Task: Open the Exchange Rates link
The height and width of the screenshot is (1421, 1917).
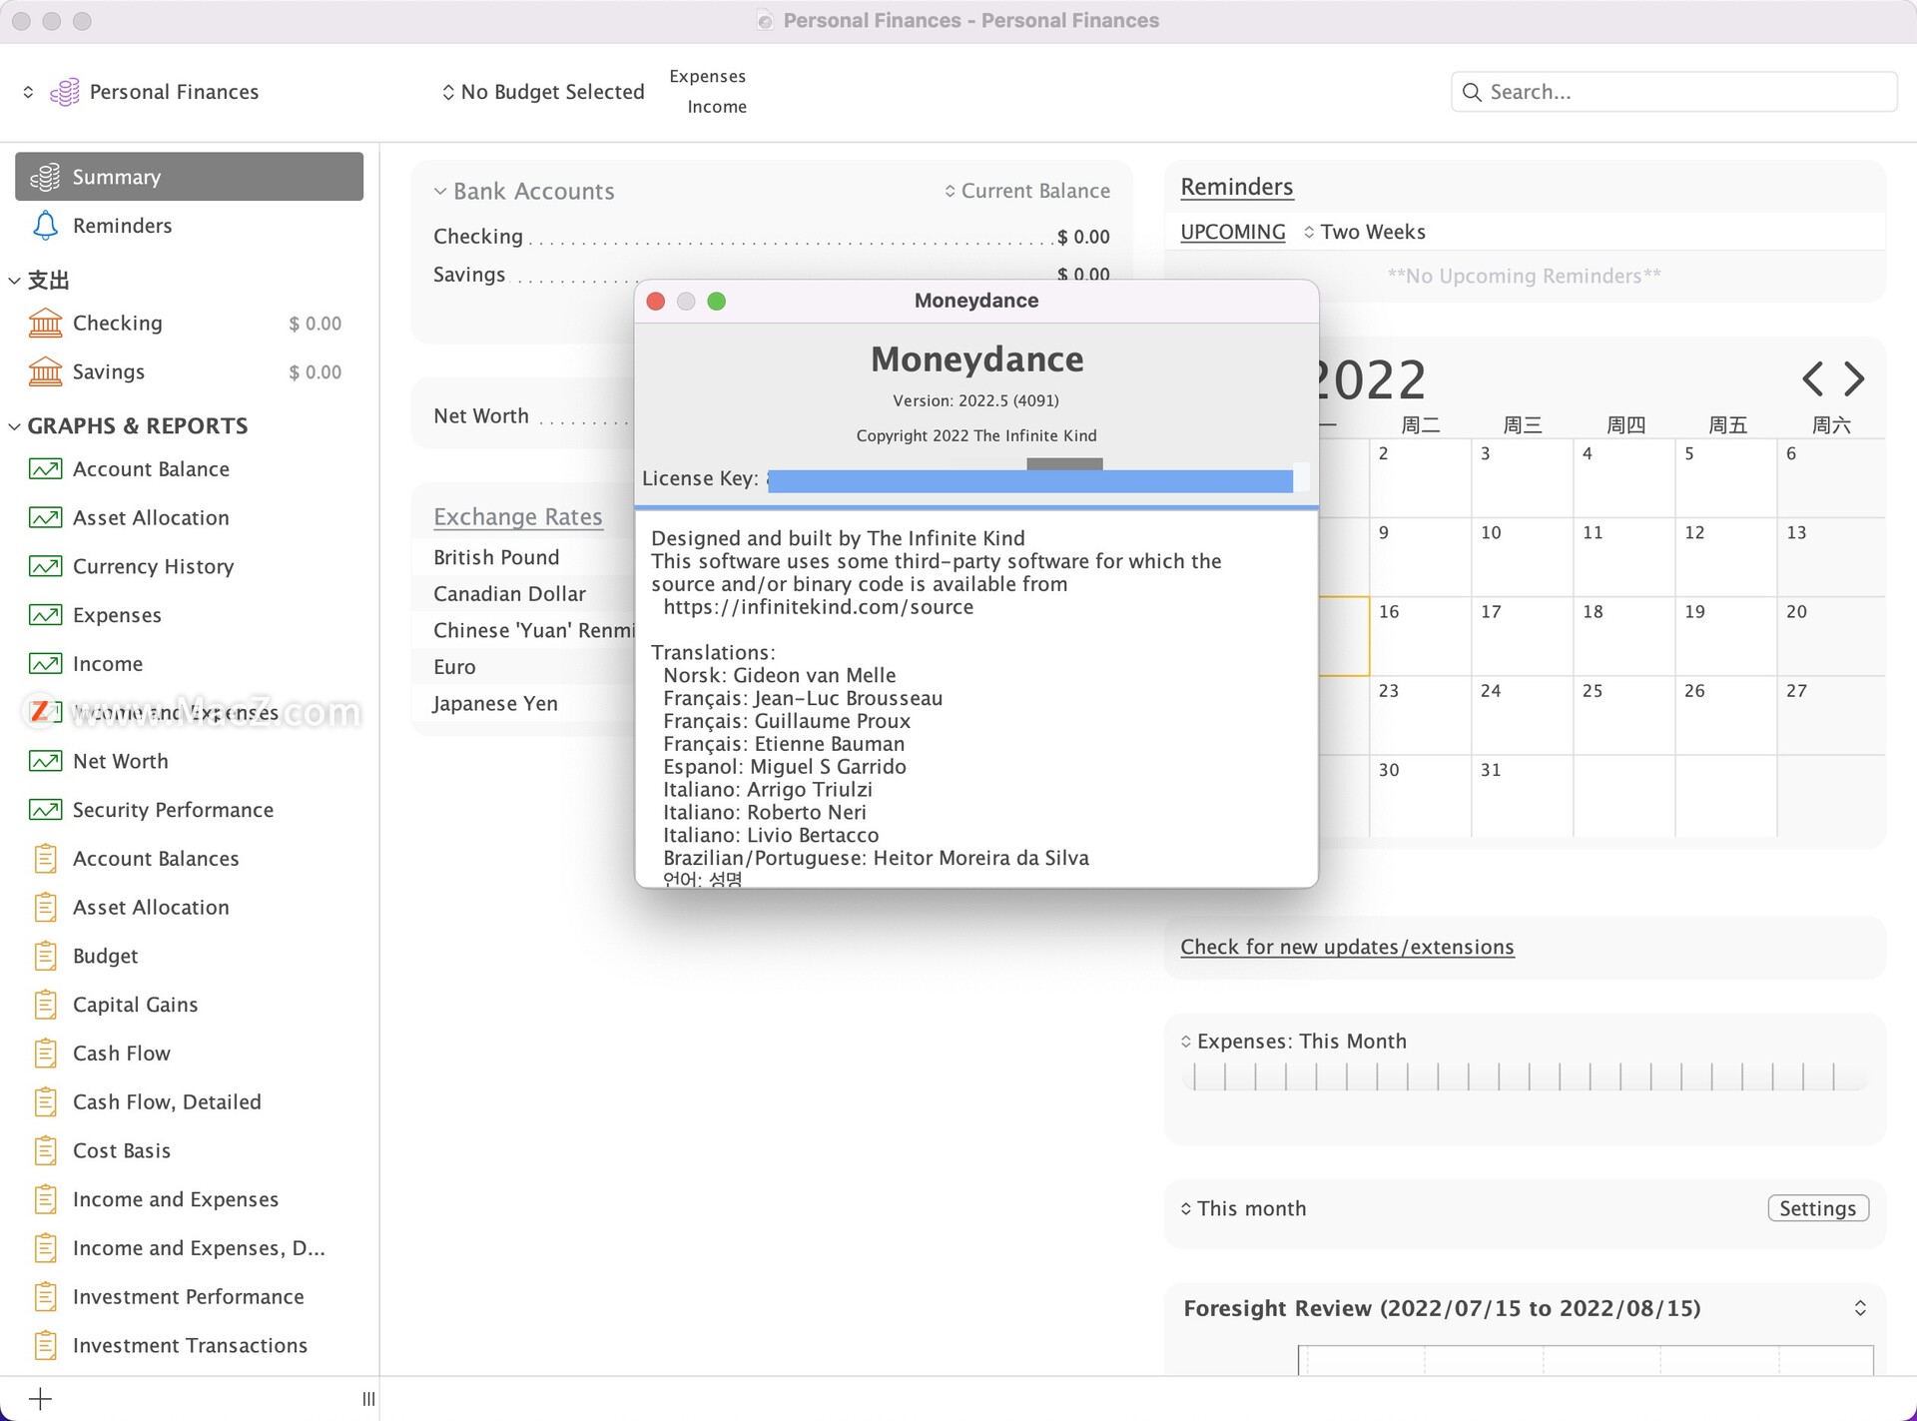Action: click(x=518, y=516)
